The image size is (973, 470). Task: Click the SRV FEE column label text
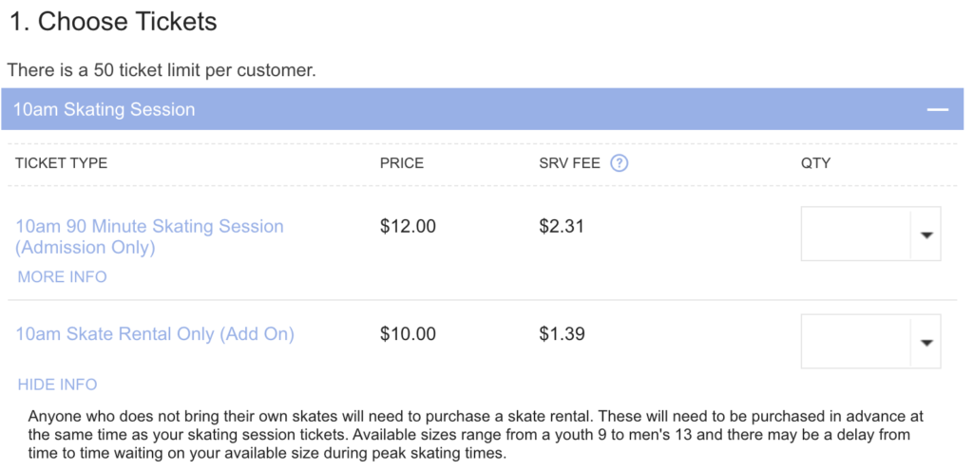569,163
